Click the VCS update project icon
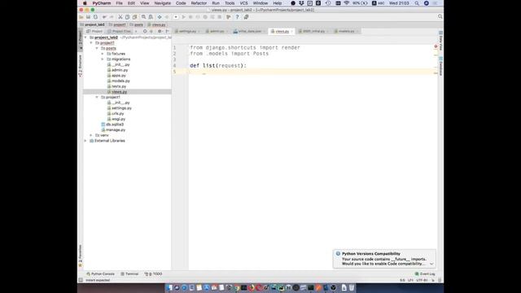 pos(229,17)
